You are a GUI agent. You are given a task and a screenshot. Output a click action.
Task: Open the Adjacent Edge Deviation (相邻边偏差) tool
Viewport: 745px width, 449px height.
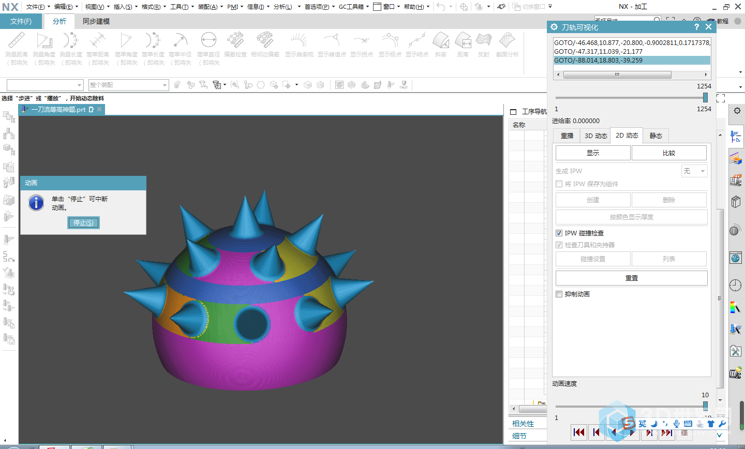pyautogui.click(x=265, y=40)
